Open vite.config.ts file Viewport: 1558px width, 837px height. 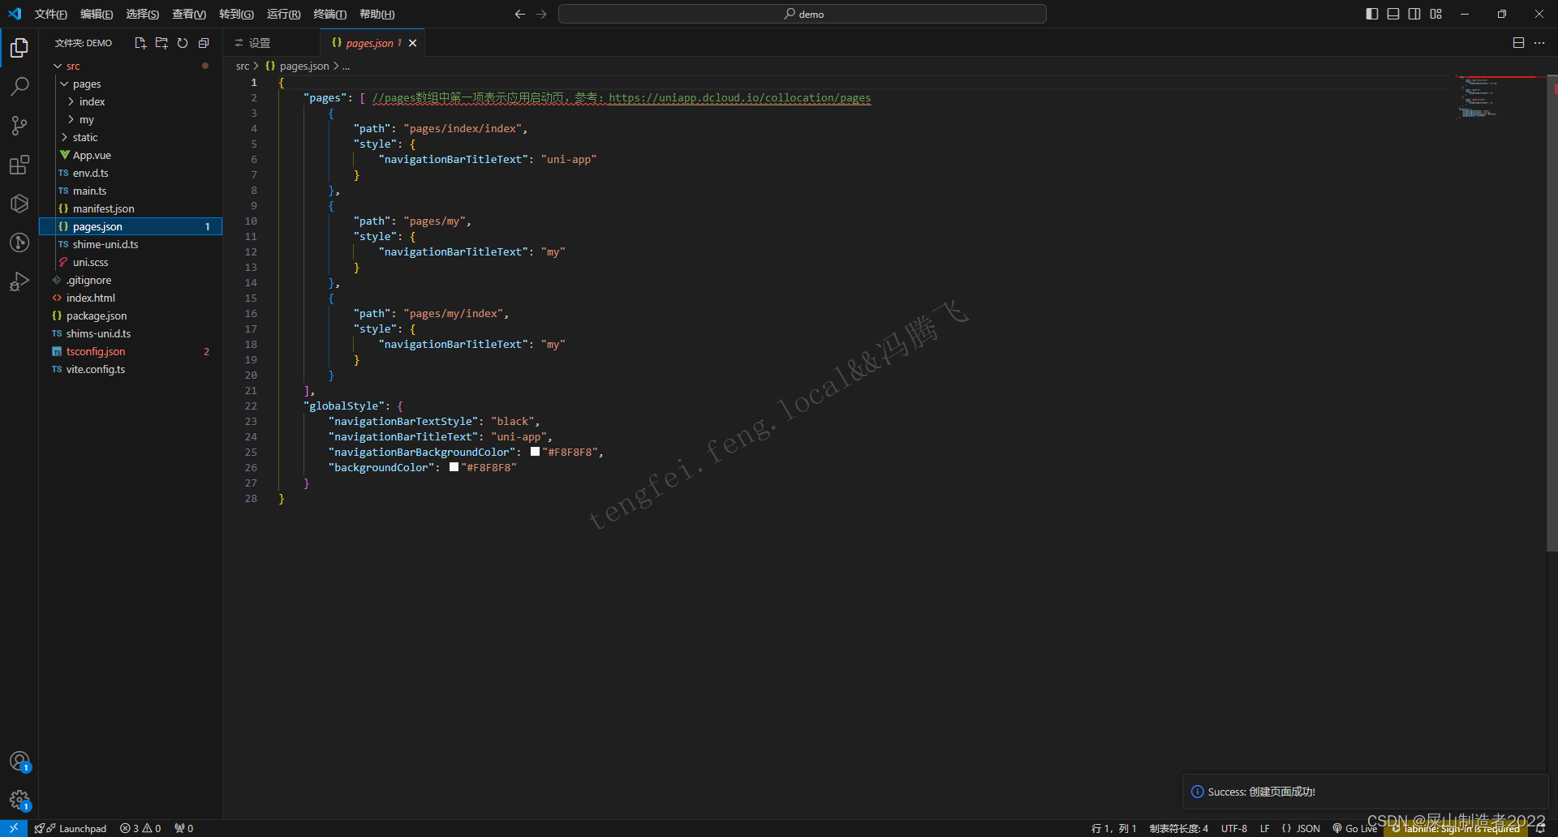(130, 369)
